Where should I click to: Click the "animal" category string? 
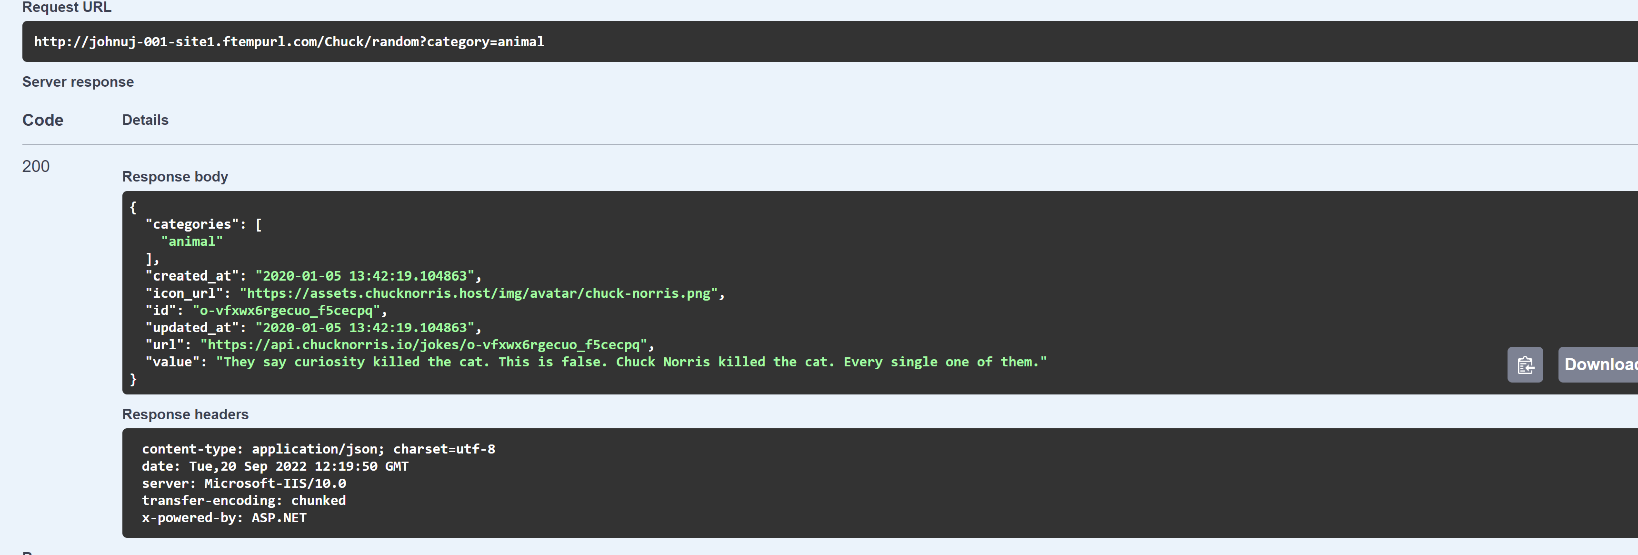coord(191,242)
